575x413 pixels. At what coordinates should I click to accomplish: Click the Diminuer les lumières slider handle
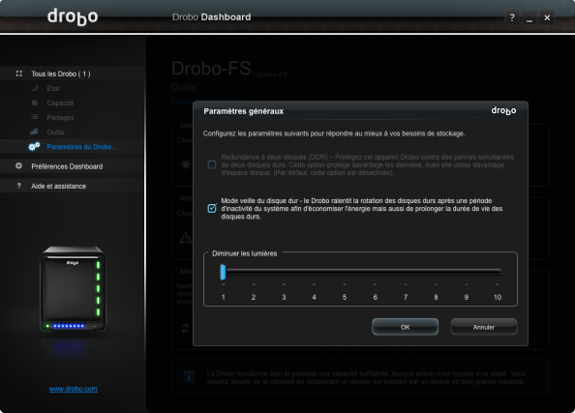223,272
